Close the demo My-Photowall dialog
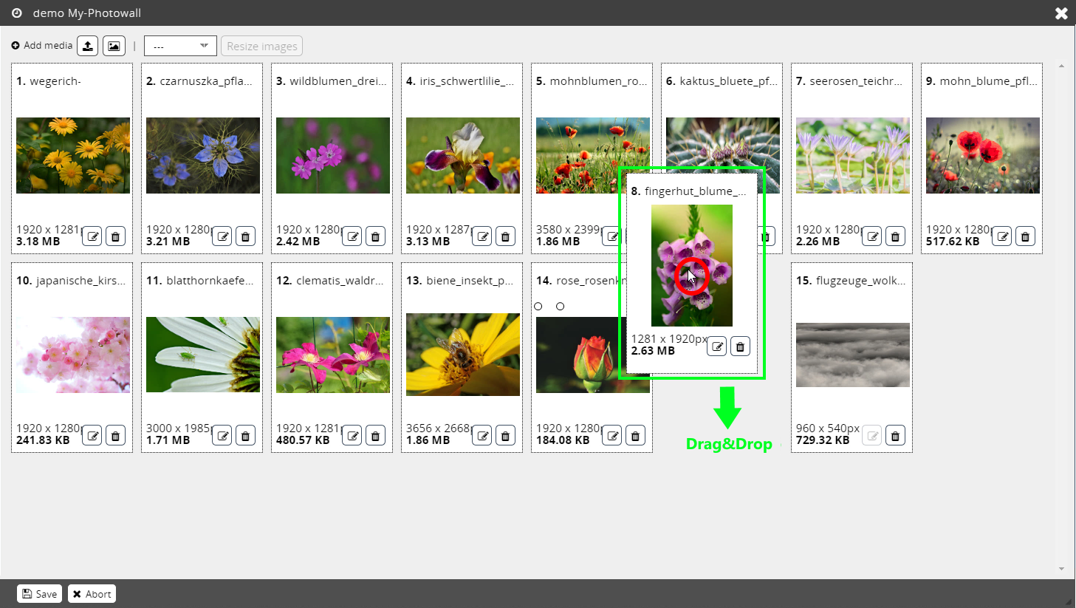Screen dimensions: 1076x608 tap(1061, 13)
